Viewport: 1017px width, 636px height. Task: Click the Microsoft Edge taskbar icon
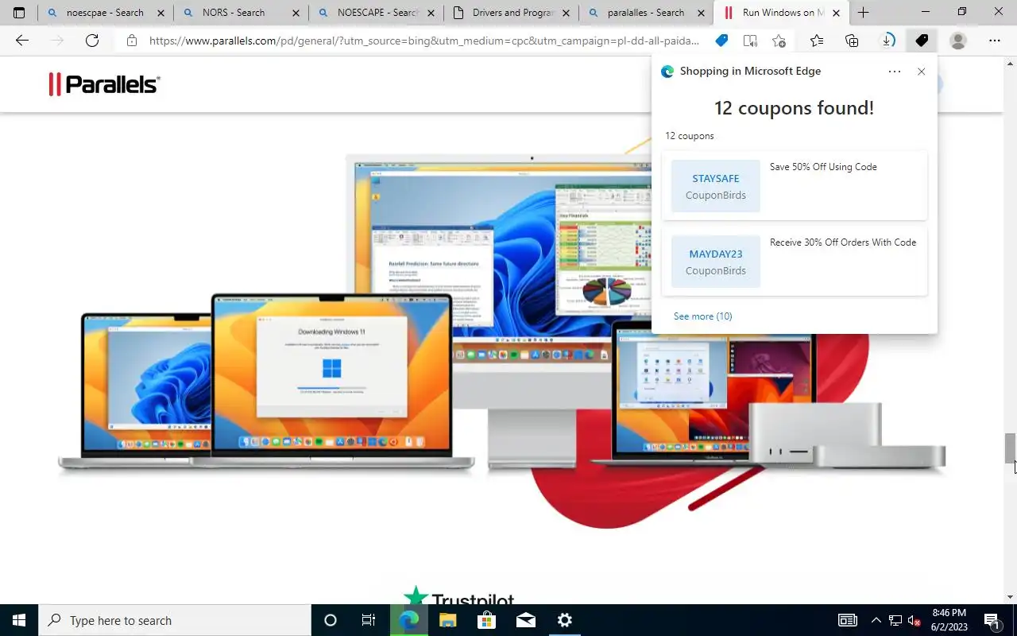pyautogui.click(x=409, y=620)
